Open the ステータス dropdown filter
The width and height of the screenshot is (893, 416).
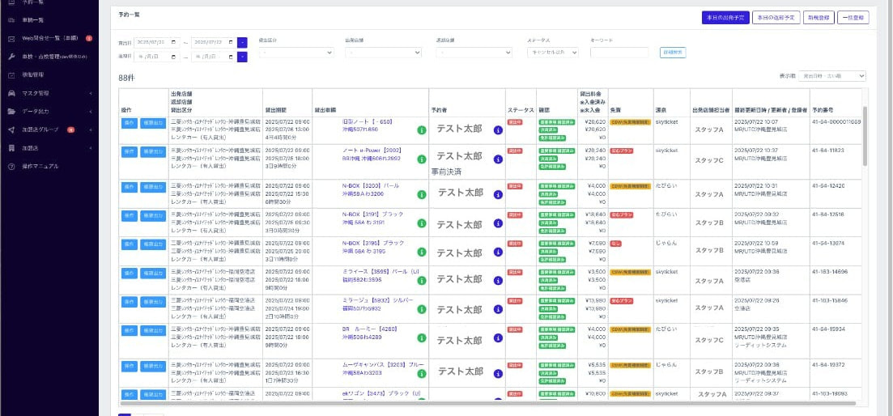553,53
